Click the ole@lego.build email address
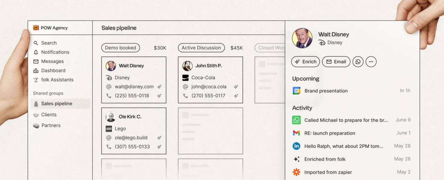 click(x=131, y=138)
